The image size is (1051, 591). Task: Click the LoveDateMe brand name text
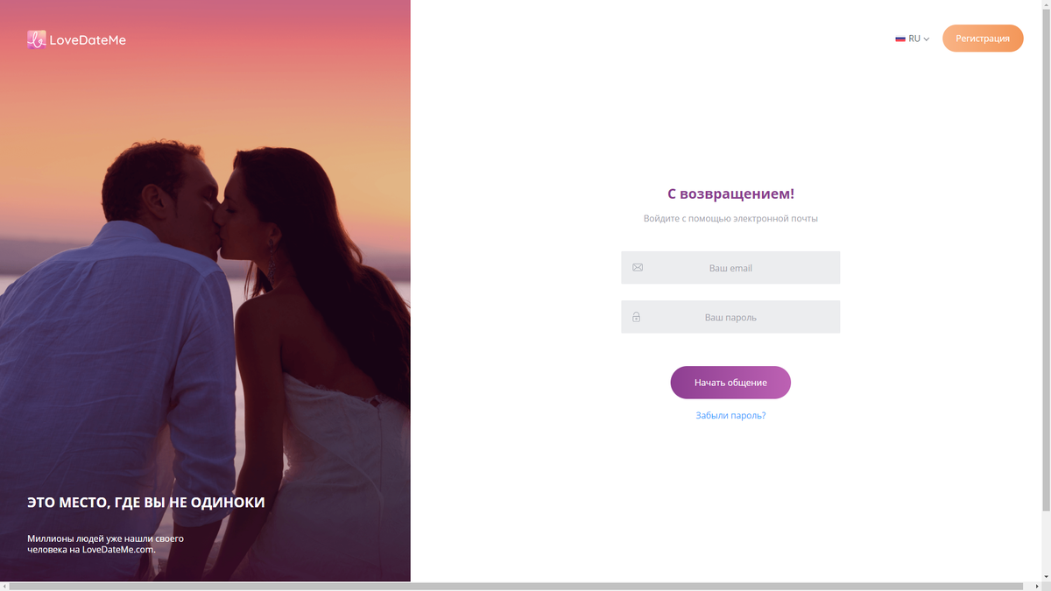(88, 39)
